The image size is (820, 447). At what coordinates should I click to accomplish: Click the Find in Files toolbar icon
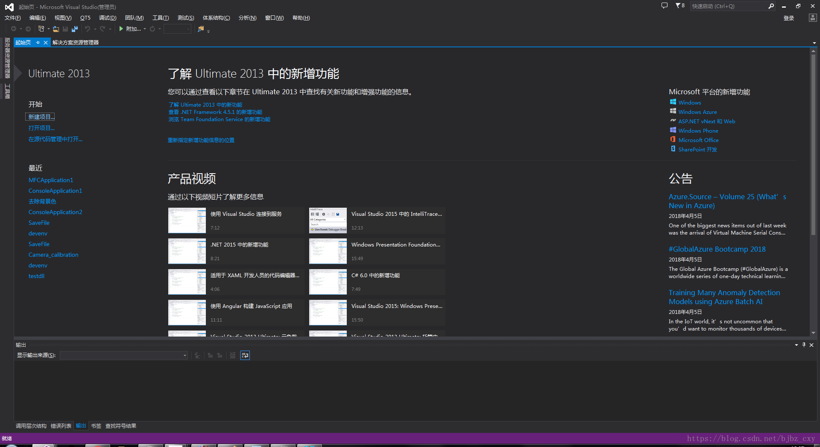click(x=201, y=29)
